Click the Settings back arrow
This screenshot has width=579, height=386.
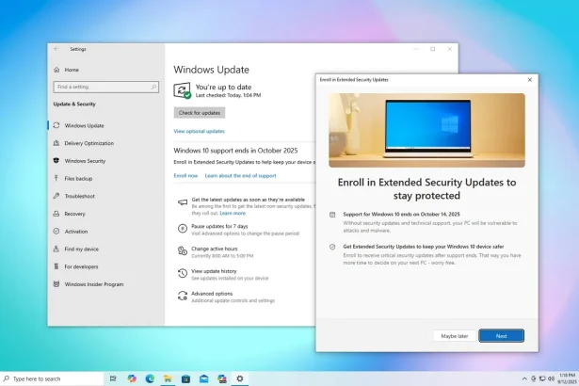[56, 49]
